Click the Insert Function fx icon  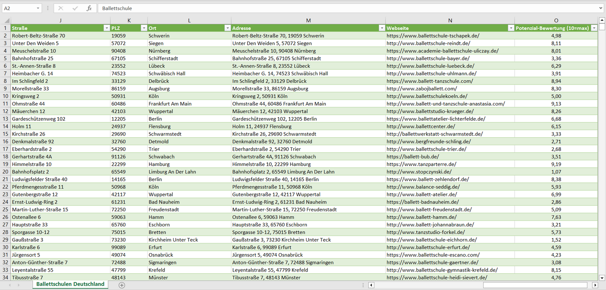point(89,8)
